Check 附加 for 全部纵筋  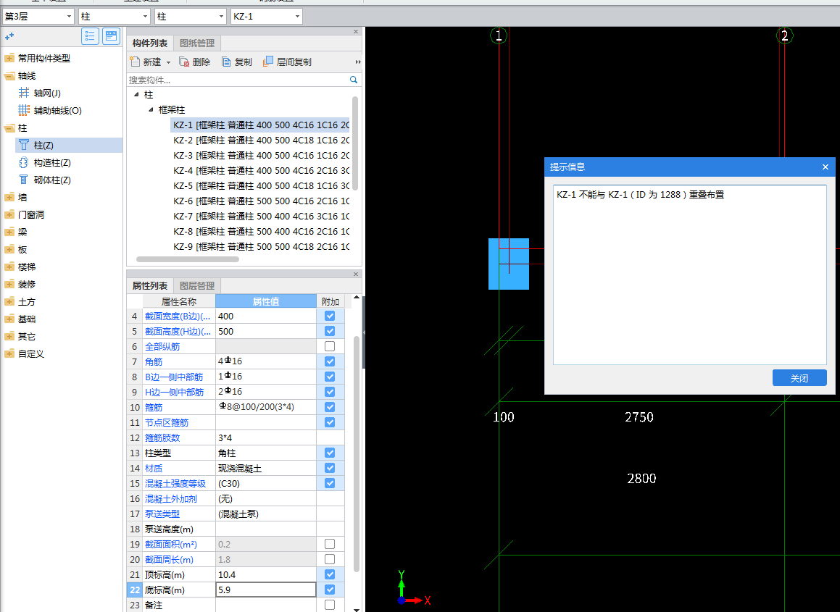330,346
